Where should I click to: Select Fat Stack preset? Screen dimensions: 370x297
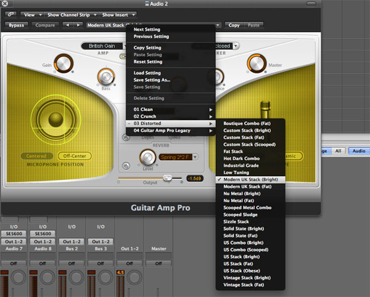[250, 152]
